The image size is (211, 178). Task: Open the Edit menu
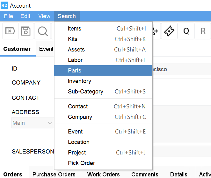[x=25, y=16]
